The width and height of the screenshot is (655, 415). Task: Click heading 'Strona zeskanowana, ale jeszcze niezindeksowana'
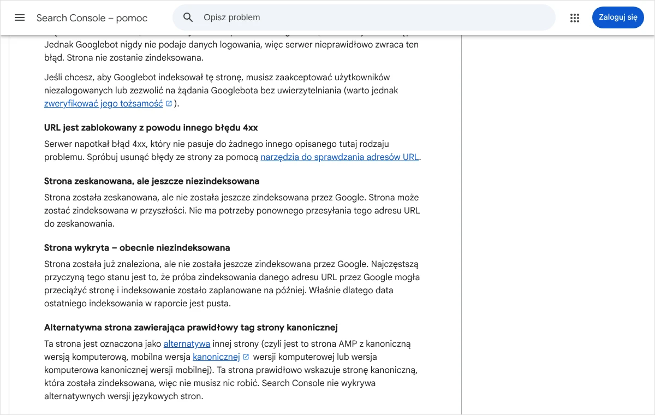[152, 181]
